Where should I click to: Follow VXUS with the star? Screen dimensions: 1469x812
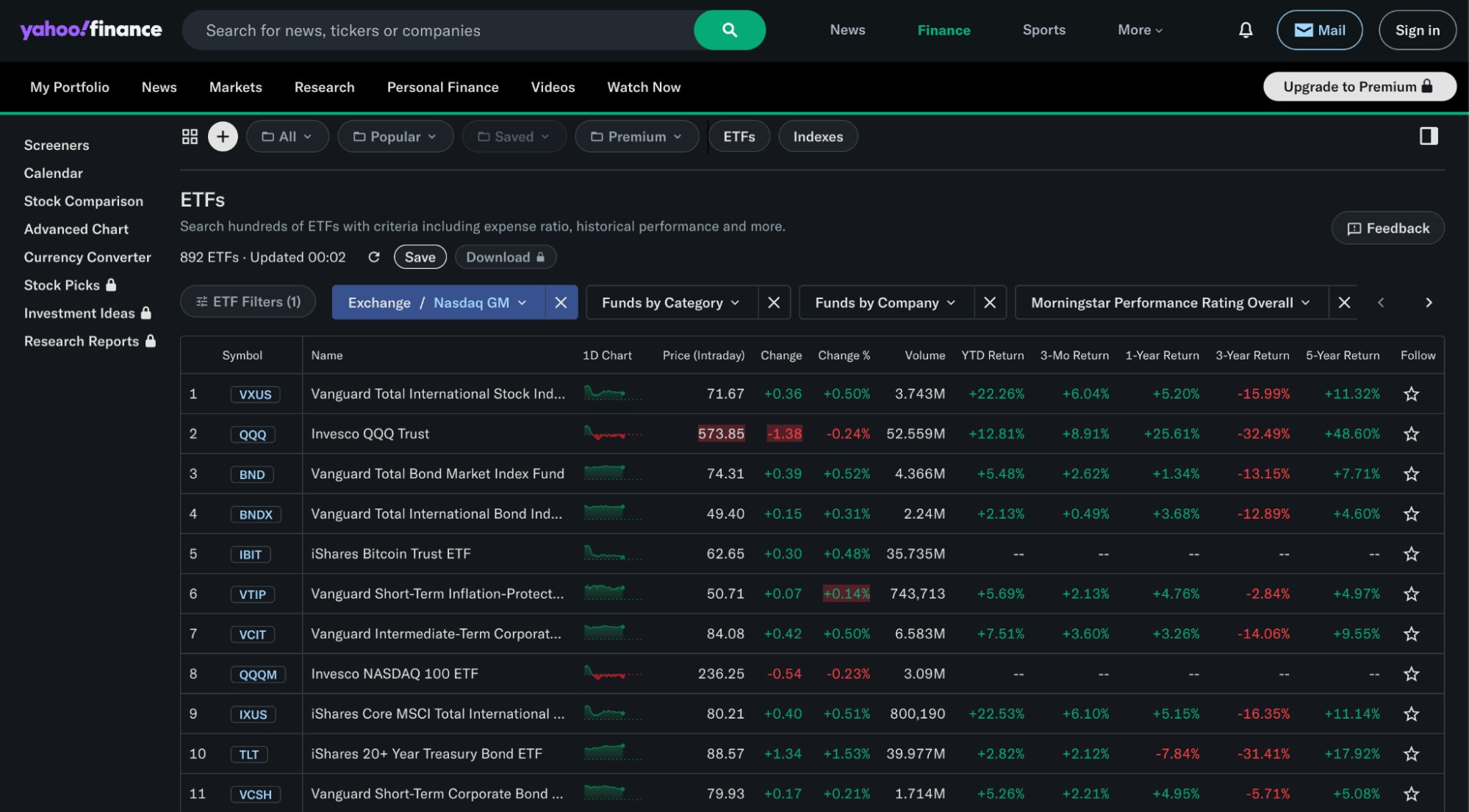coord(1411,394)
